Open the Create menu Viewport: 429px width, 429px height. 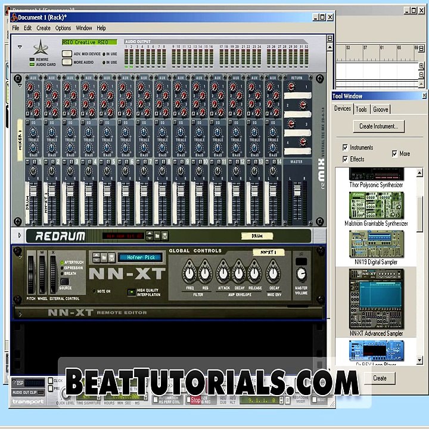click(43, 28)
